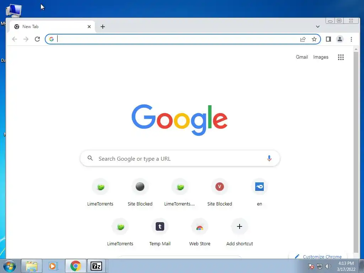Screen dimensions: 364x273
Task: Start a voice search with the microphone
Action: [x=269, y=158]
